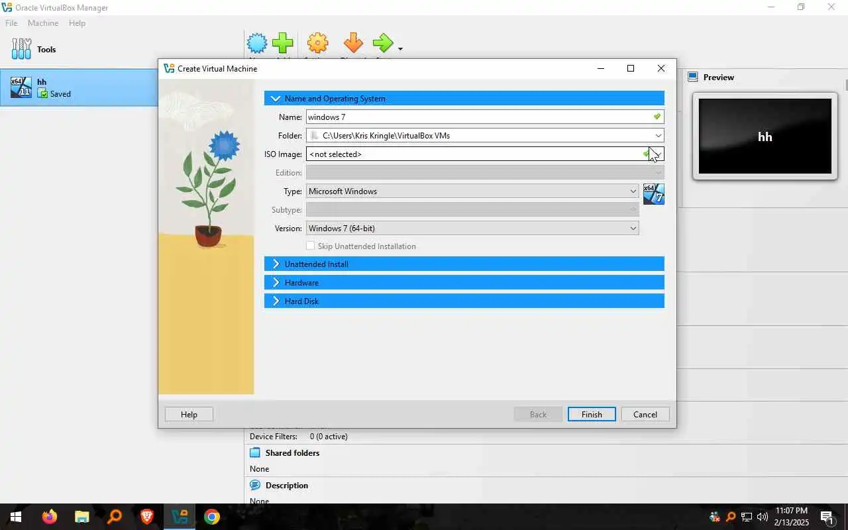Expand the Unattended Install section
Viewport: 848px width, 530px height.
(464, 264)
